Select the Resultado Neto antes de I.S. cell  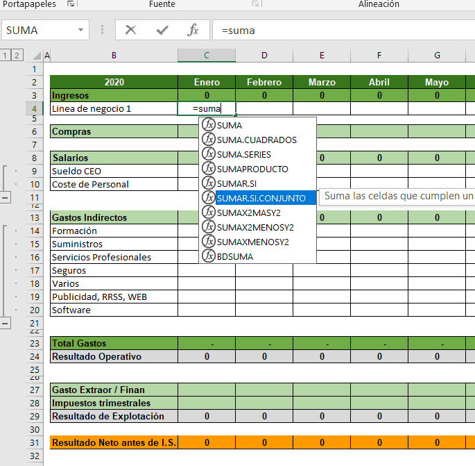[x=114, y=442]
